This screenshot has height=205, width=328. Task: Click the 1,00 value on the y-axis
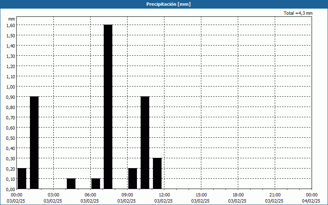tap(11, 87)
